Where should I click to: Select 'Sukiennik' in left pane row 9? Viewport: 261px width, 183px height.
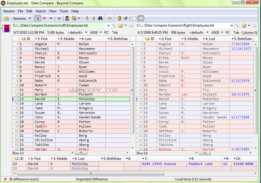click(x=88, y=80)
